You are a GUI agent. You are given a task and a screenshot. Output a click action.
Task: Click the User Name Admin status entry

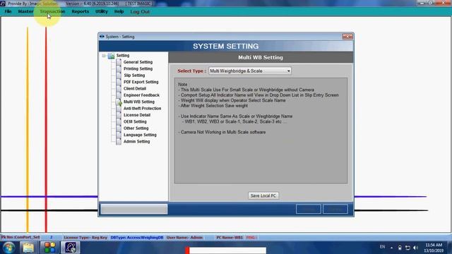pos(184,238)
